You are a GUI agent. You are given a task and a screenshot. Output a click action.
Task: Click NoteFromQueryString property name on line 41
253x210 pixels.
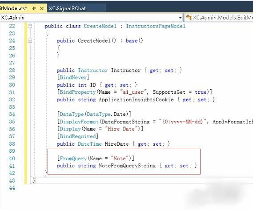click(127, 166)
